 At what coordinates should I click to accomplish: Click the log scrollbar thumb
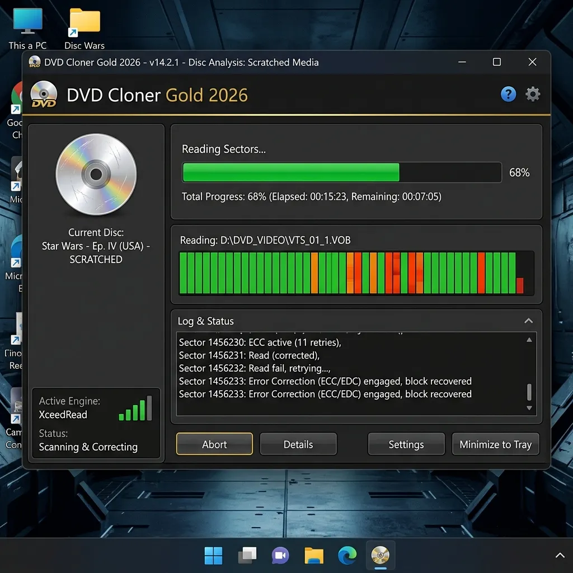pyautogui.click(x=529, y=392)
